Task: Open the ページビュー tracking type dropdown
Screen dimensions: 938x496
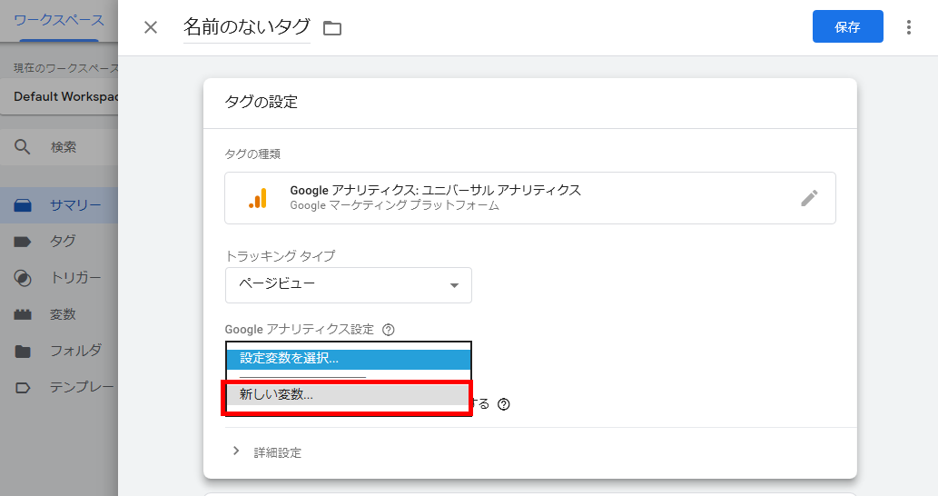Action: tap(348, 285)
